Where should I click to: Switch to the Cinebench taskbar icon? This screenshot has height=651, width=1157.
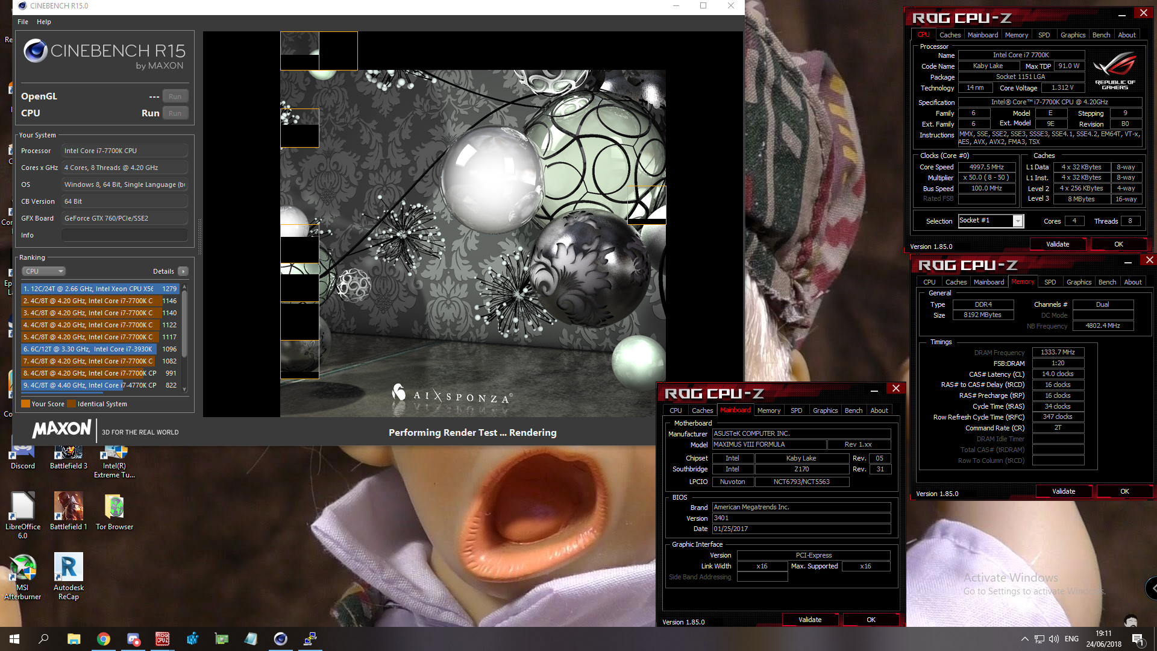[280, 639]
